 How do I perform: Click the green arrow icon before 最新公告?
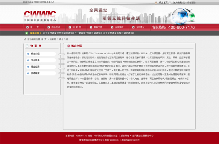[27, 33]
